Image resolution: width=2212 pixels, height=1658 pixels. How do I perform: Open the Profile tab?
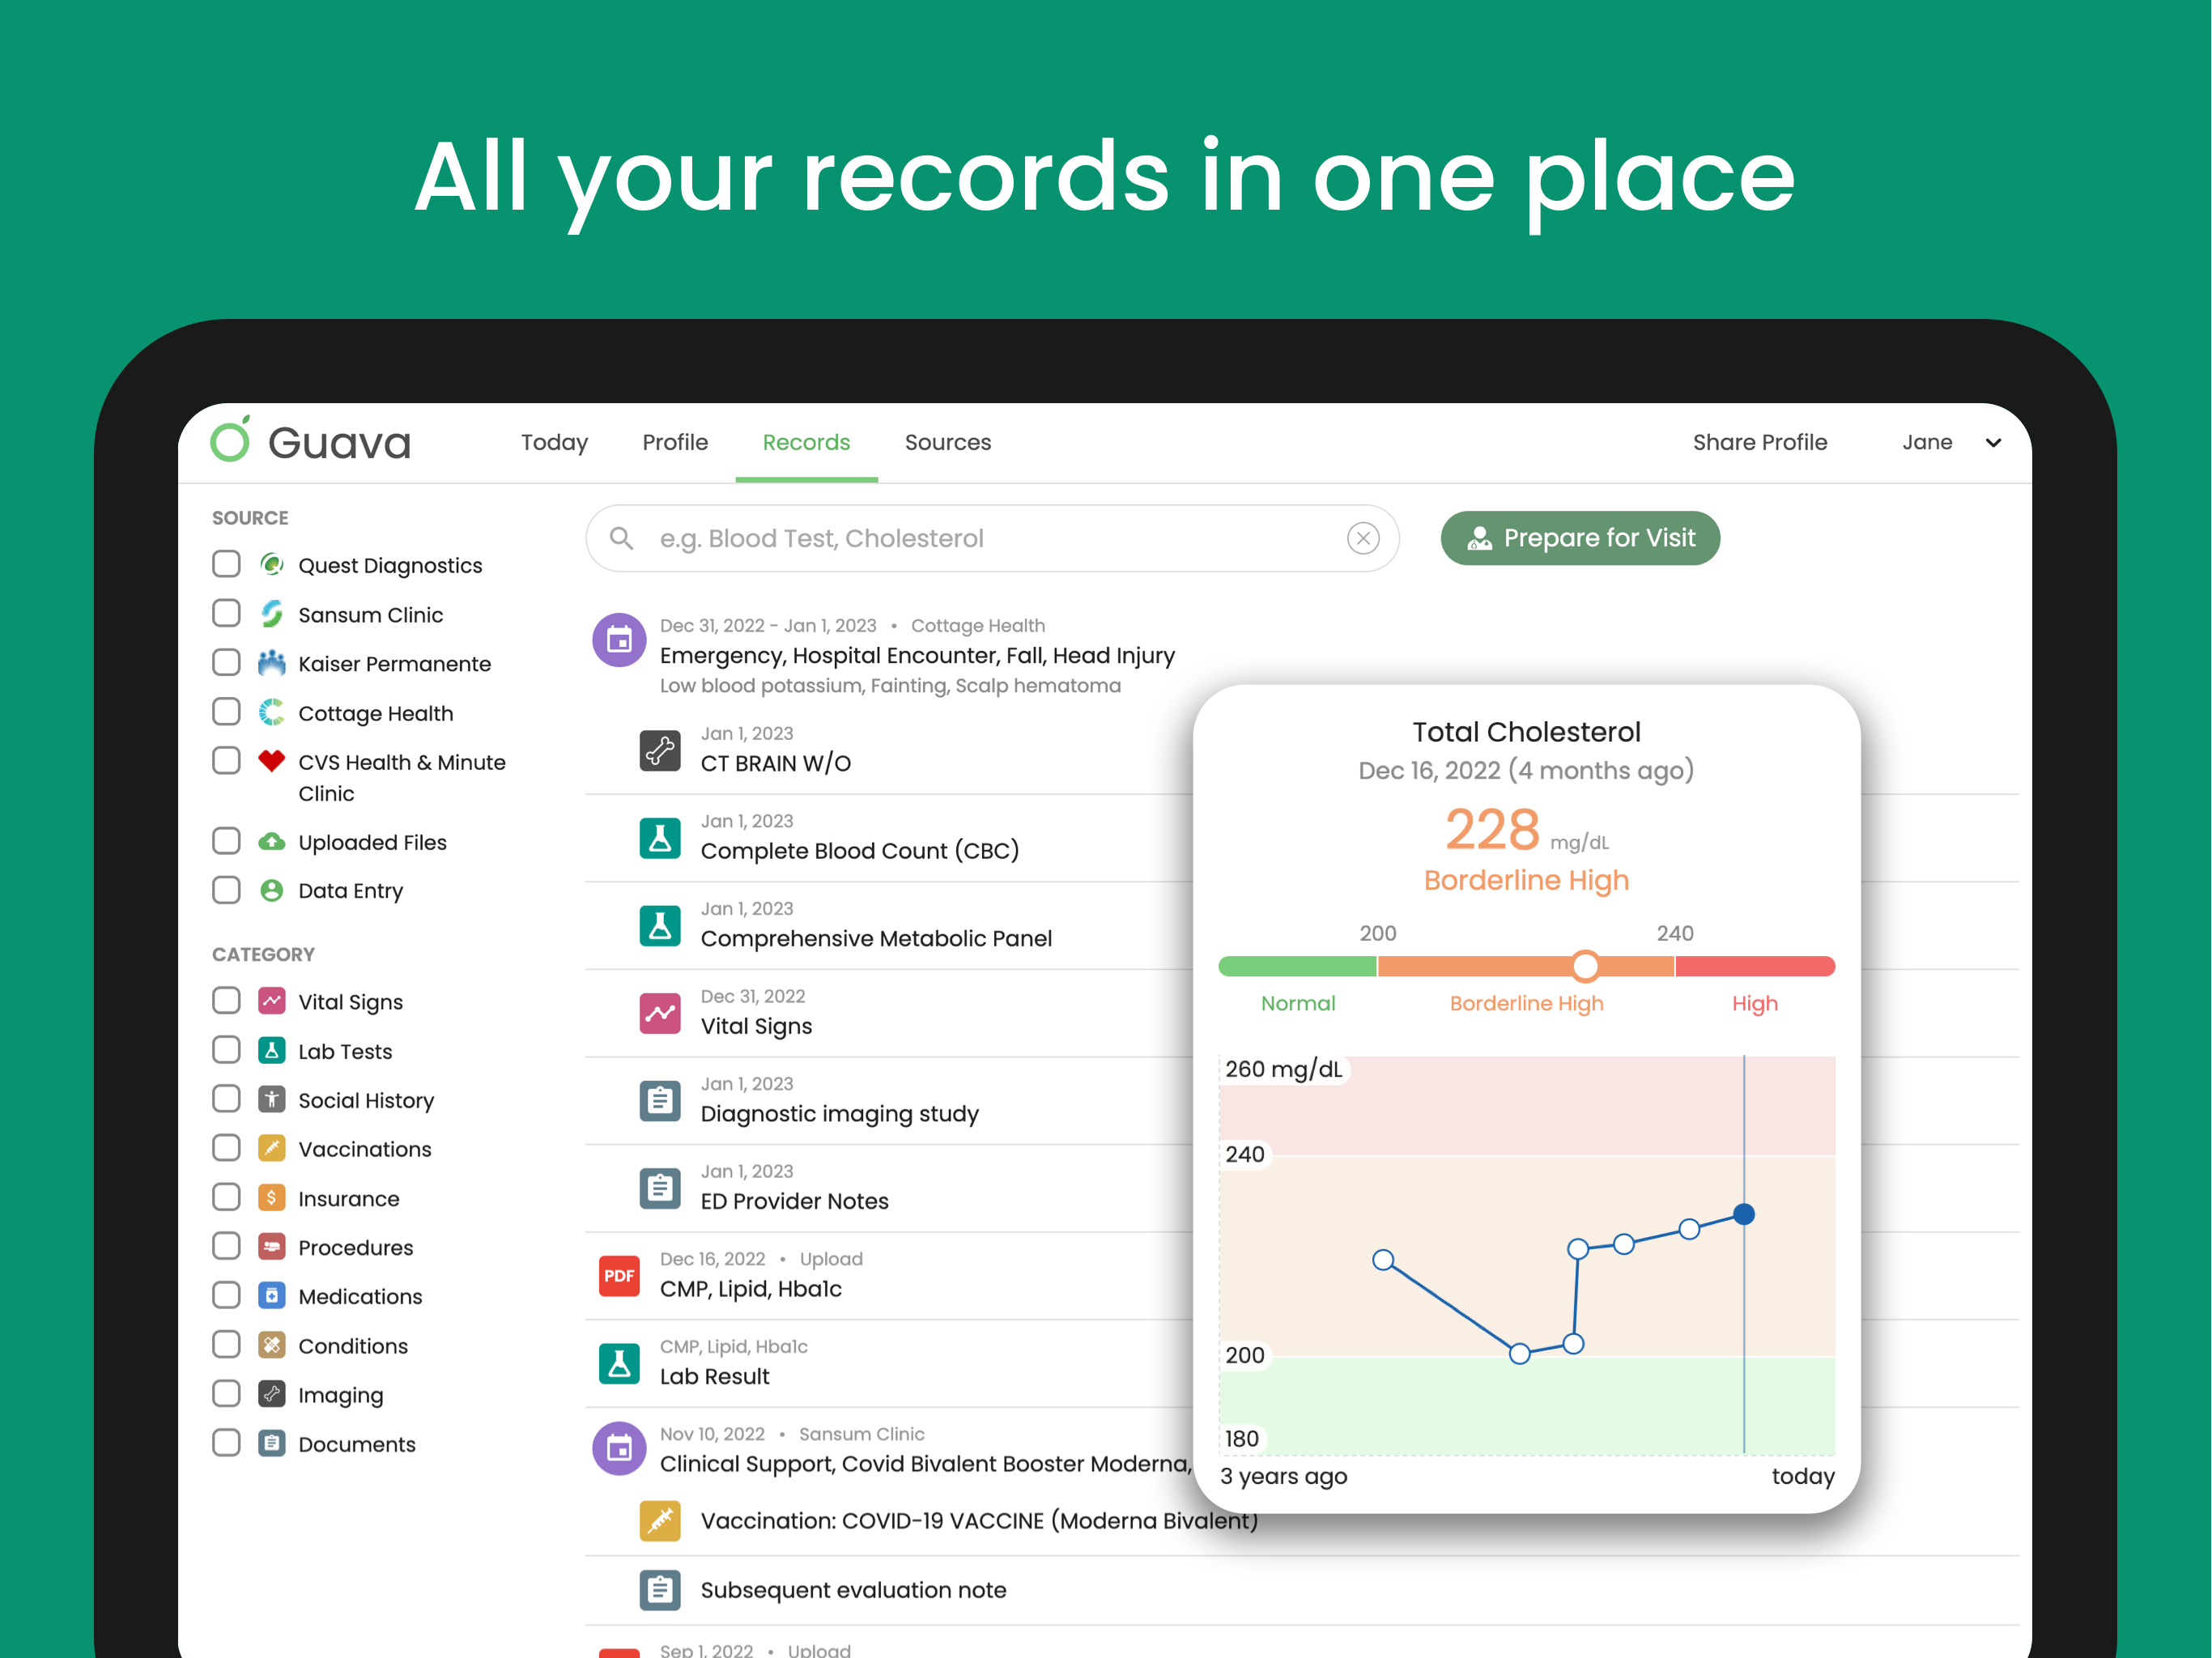pos(675,442)
